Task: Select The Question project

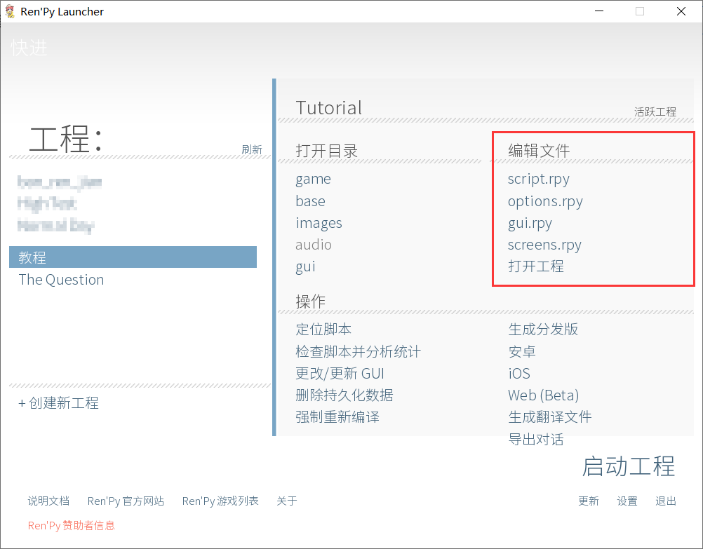Action: pos(61,279)
